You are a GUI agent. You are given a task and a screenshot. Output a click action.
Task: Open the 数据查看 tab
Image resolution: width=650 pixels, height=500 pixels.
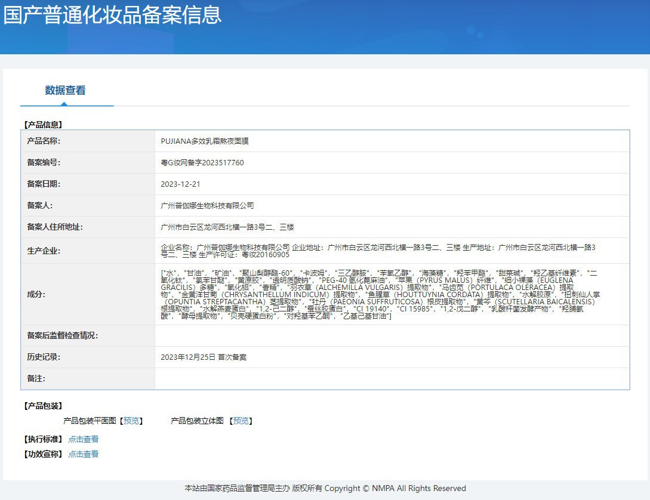tap(66, 90)
